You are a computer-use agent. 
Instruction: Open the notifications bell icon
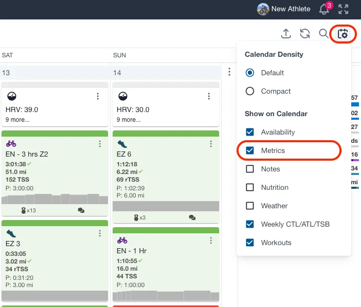pyautogui.click(x=324, y=9)
